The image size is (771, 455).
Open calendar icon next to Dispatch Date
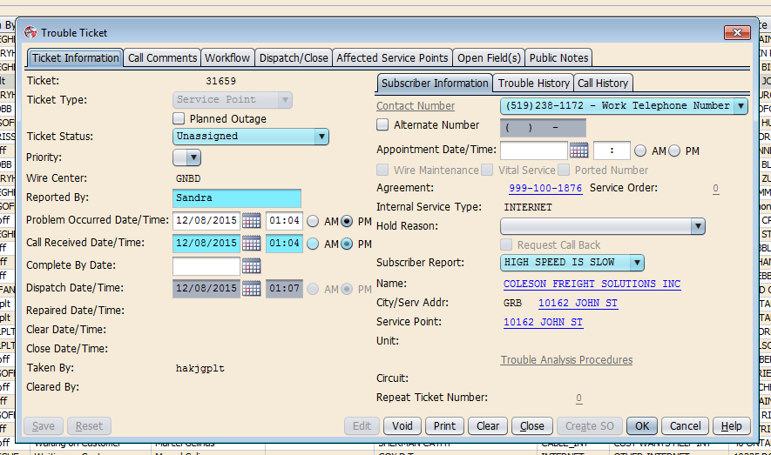(251, 289)
